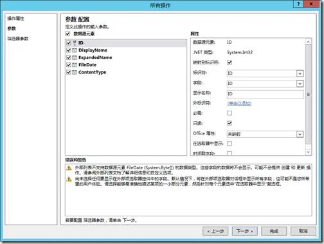Click the 完成 finish button
This screenshot has width=324, height=244.
coord(274,231)
